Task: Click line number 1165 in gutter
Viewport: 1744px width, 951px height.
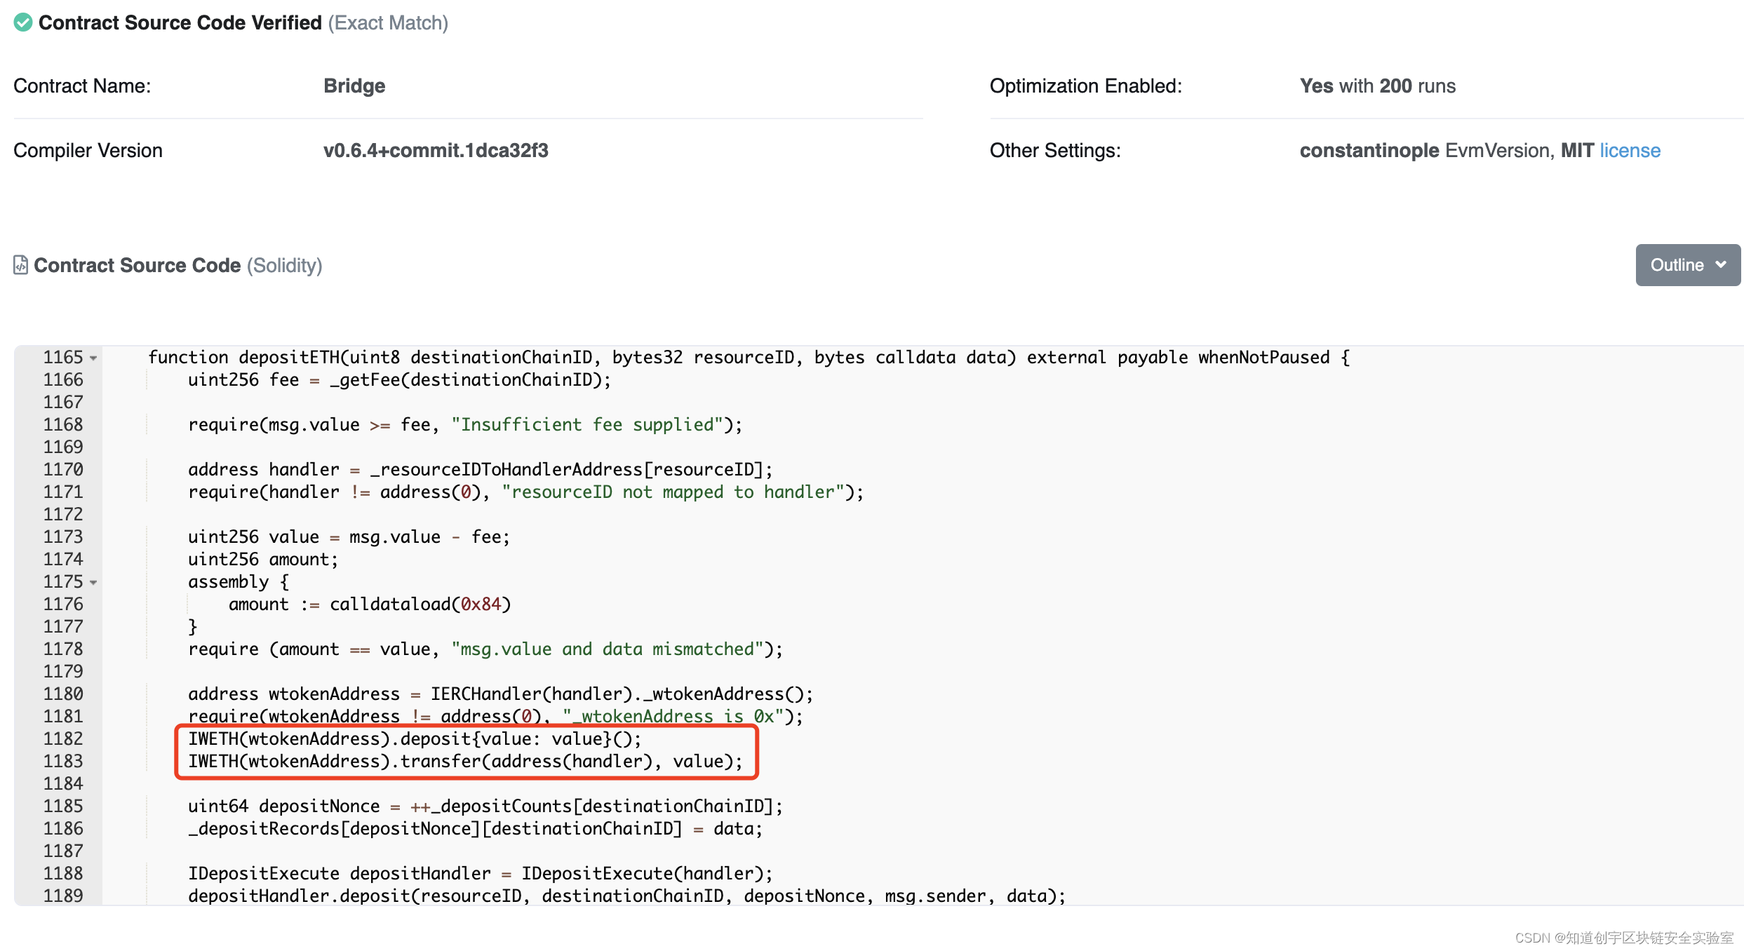Action: [63, 358]
